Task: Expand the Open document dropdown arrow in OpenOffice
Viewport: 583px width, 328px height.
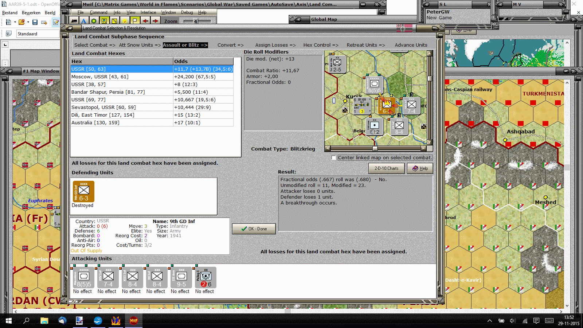Action: click(28, 22)
